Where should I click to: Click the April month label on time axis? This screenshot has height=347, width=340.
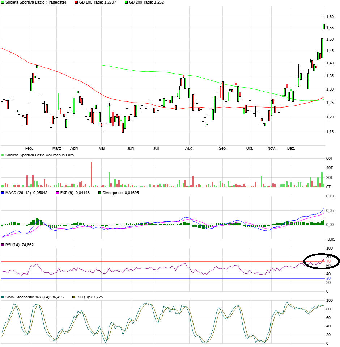coord(74,148)
